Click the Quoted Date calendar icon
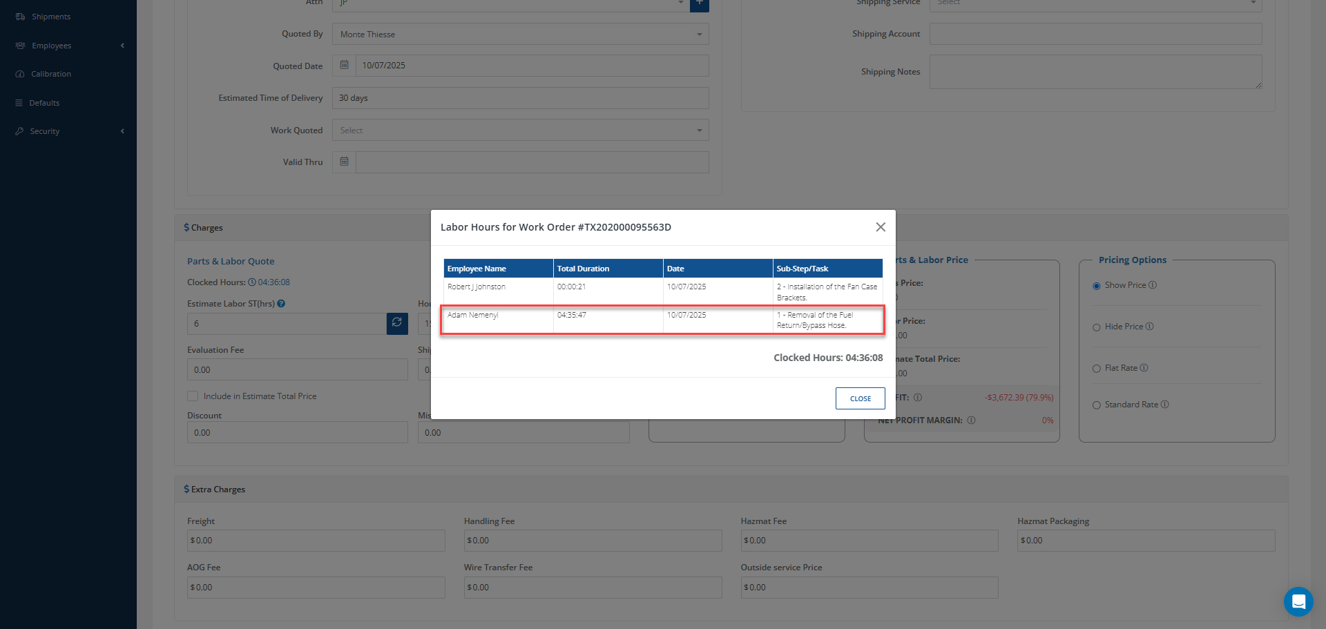Screen dimensions: 1326x629 click(x=344, y=66)
